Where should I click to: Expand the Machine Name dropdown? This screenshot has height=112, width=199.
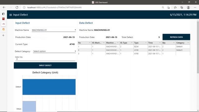[54, 30]
